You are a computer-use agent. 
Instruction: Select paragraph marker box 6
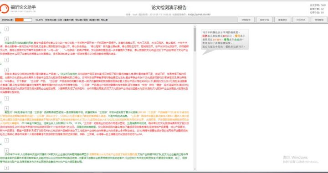coord(7,108)
